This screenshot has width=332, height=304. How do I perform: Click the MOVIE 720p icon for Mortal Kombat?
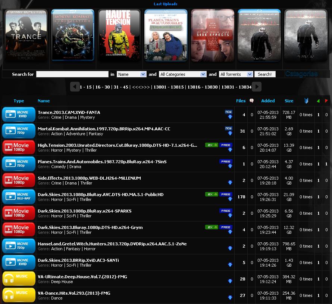(19, 131)
